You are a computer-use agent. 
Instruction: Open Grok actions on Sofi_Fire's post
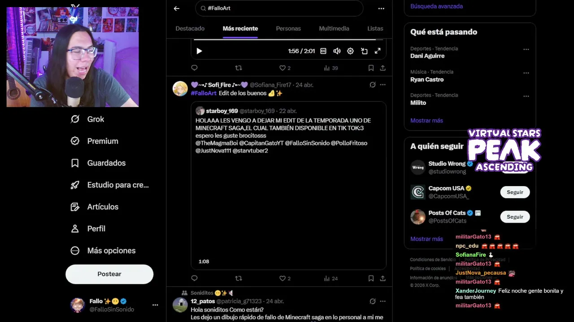point(372,85)
